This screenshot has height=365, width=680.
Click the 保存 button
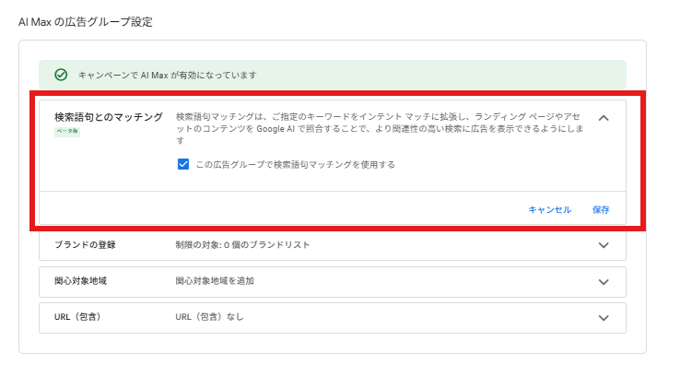[601, 209]
